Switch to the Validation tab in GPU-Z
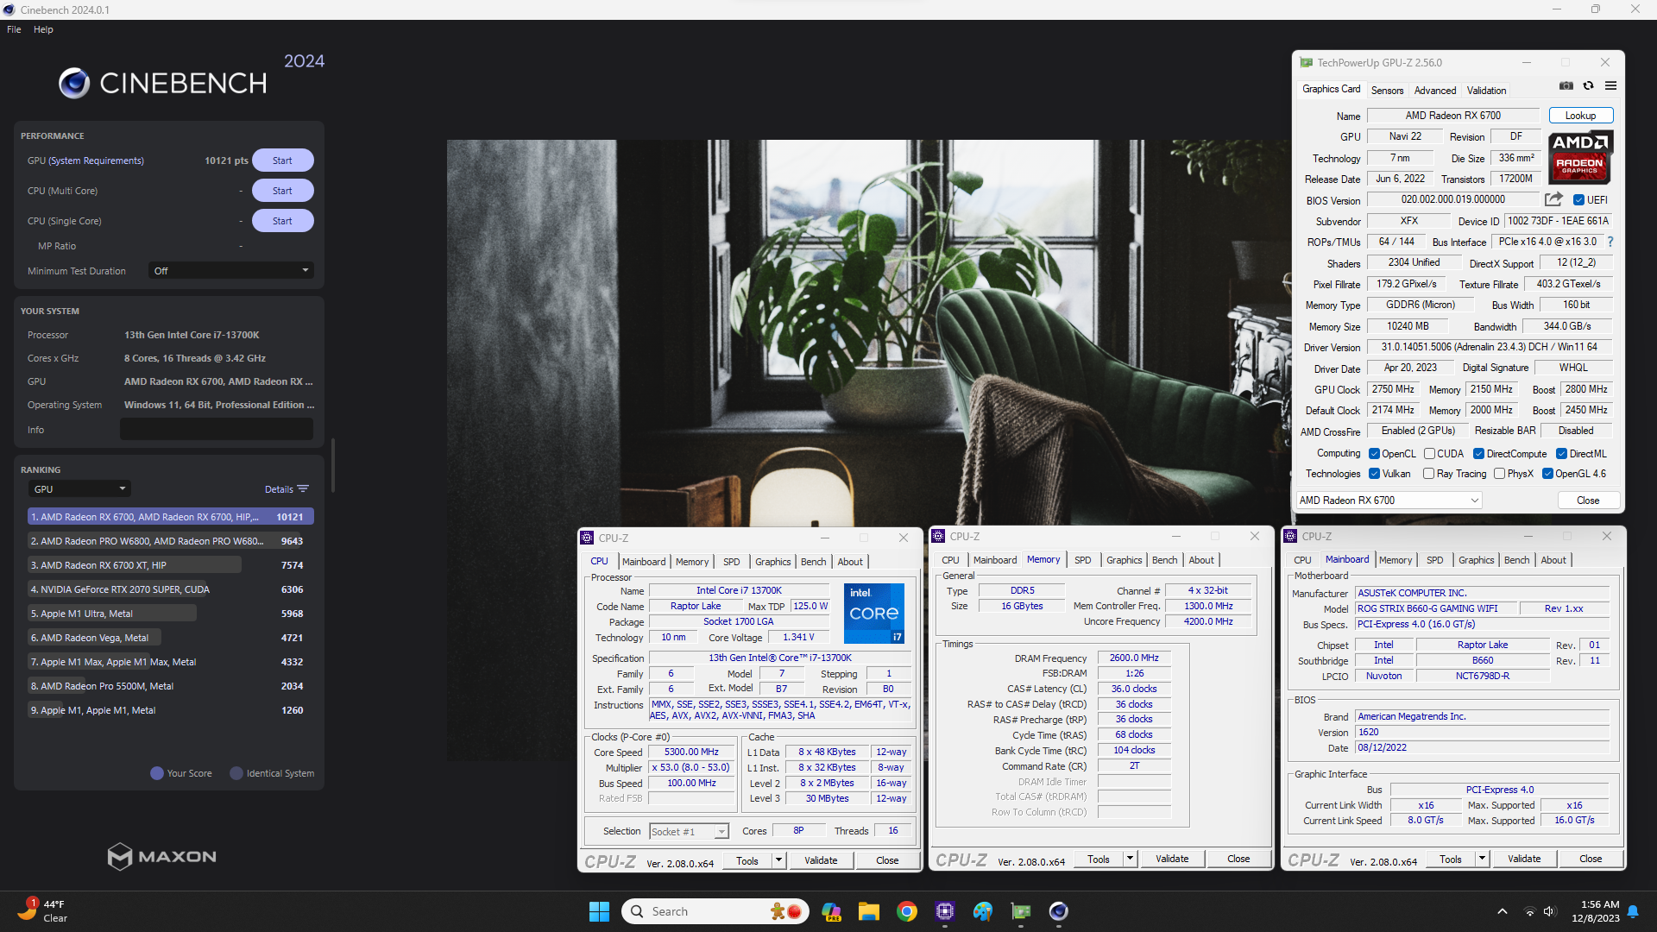This screenshot has height=932, width=1657. point(1486,91)
